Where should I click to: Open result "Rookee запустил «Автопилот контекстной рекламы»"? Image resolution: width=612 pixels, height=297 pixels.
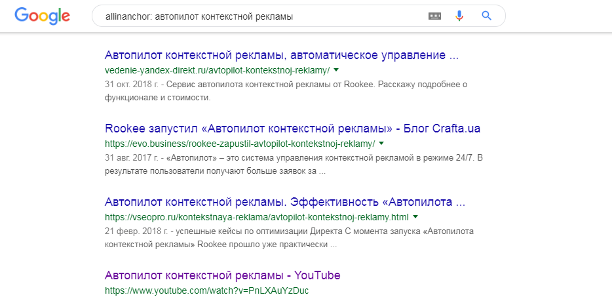pos(292,129)
